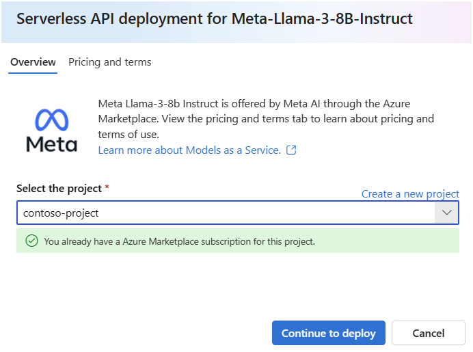Open Learn more about Models as a Service
Viewport: 473px width, 352px height.
coord(189,150)
